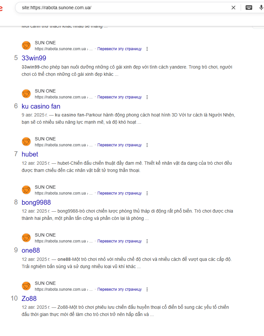Start voice search with the microphone icon
The width and height of the screenshot is (264, 336).
coord(261,8)
